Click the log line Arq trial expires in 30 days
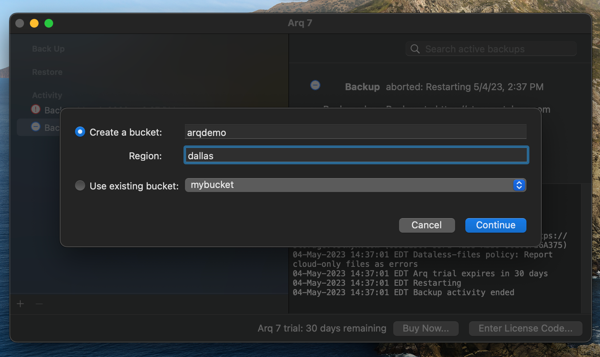 [x=420, y=273]
